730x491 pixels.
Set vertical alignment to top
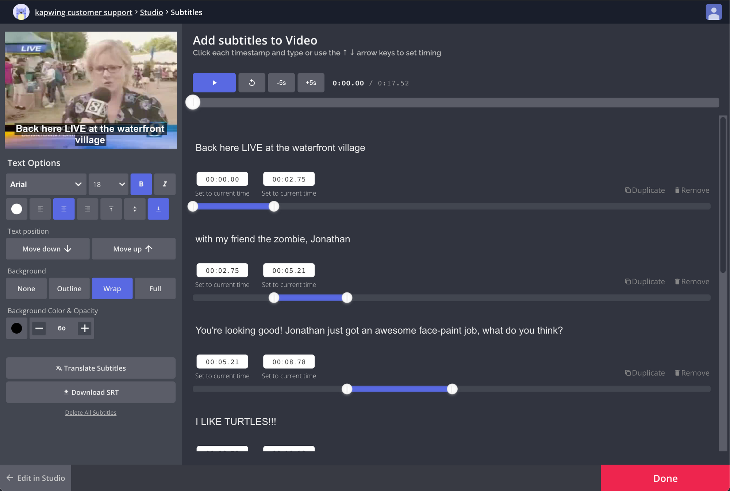tap(111, 209)
